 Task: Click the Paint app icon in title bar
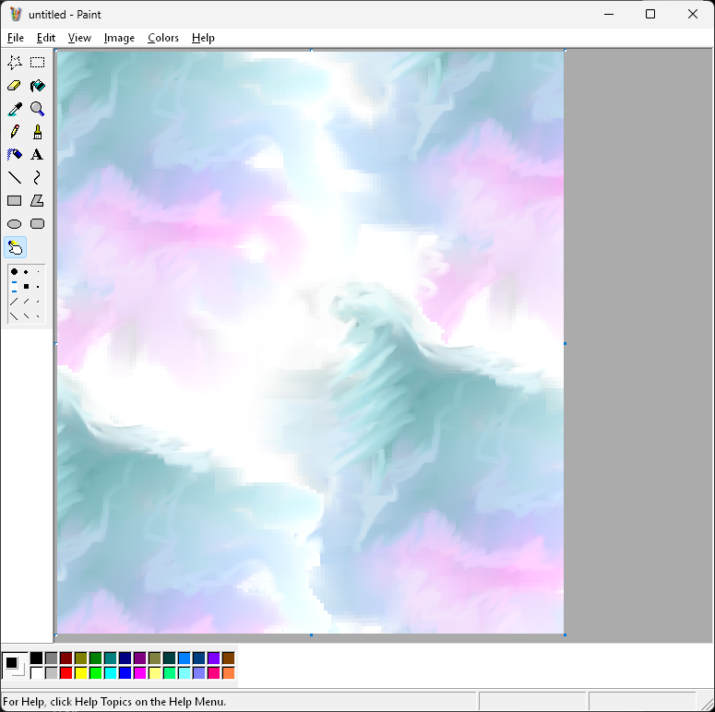tap(16, 14)
